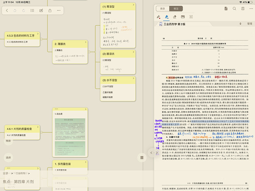Tap the WiFi status indicator
Screen dimensions: 255x191
[240, 2]
